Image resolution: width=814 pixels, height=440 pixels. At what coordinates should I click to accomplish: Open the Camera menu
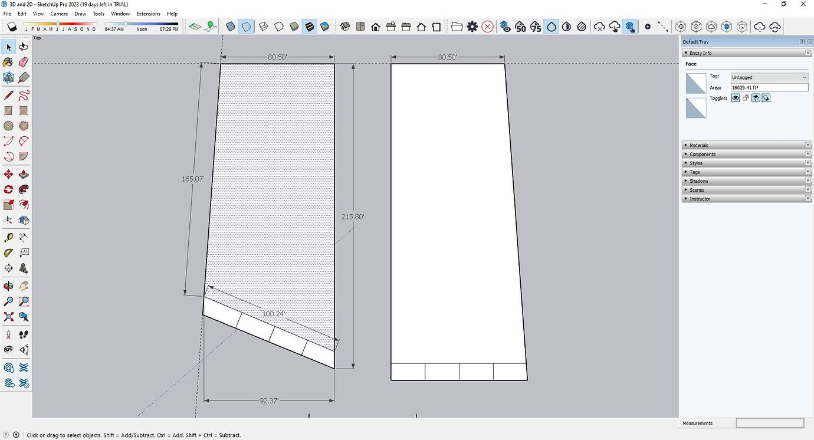(58, 14)
